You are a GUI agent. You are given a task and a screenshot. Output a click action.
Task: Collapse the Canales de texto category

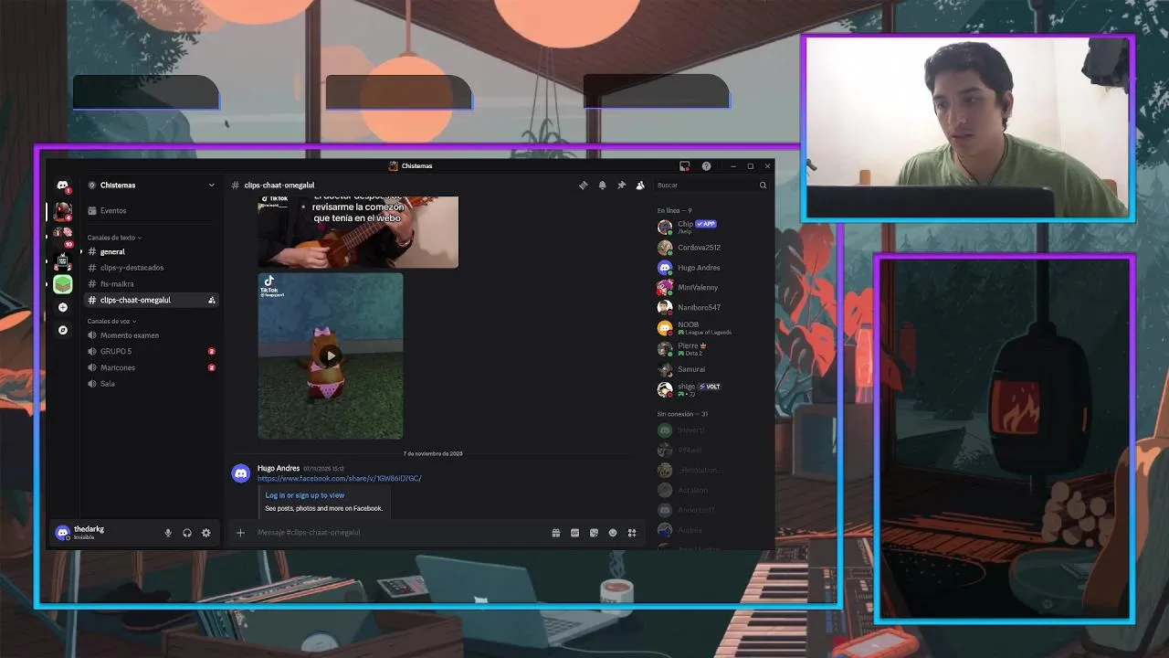point(114,238)
